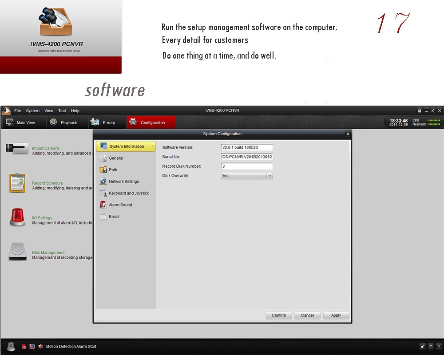Open the Disk Management hard drive icon
Viewport: 444px width, 355px height.
(x=17, y=252)
